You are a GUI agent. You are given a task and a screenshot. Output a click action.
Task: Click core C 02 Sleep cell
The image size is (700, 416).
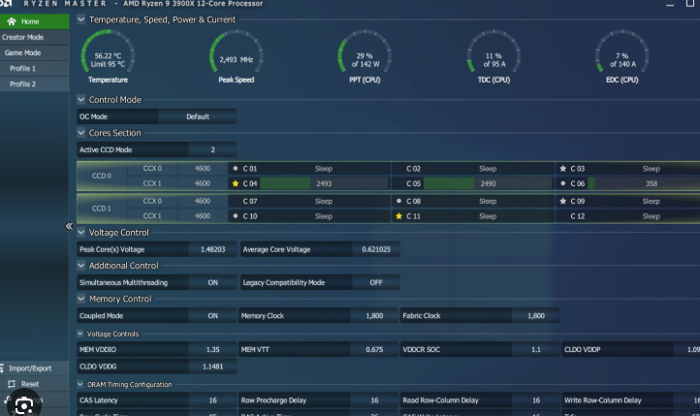pos(473,169)
